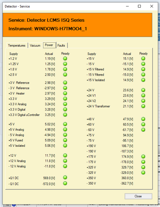Click the Ready LED for +3.3 V Digital
Screen dimensions: 160x207
[65, 109]
